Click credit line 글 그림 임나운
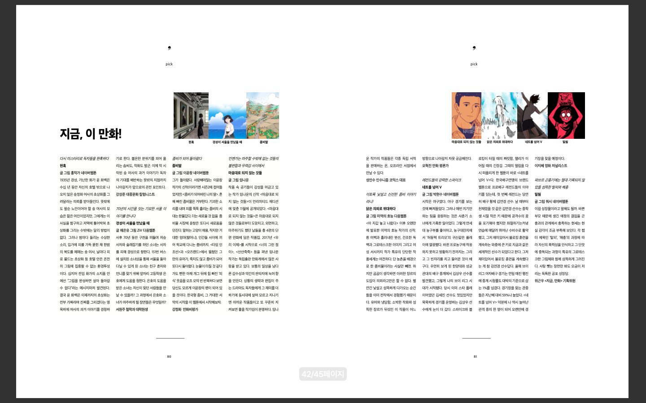646x403 pixels. 239,180
